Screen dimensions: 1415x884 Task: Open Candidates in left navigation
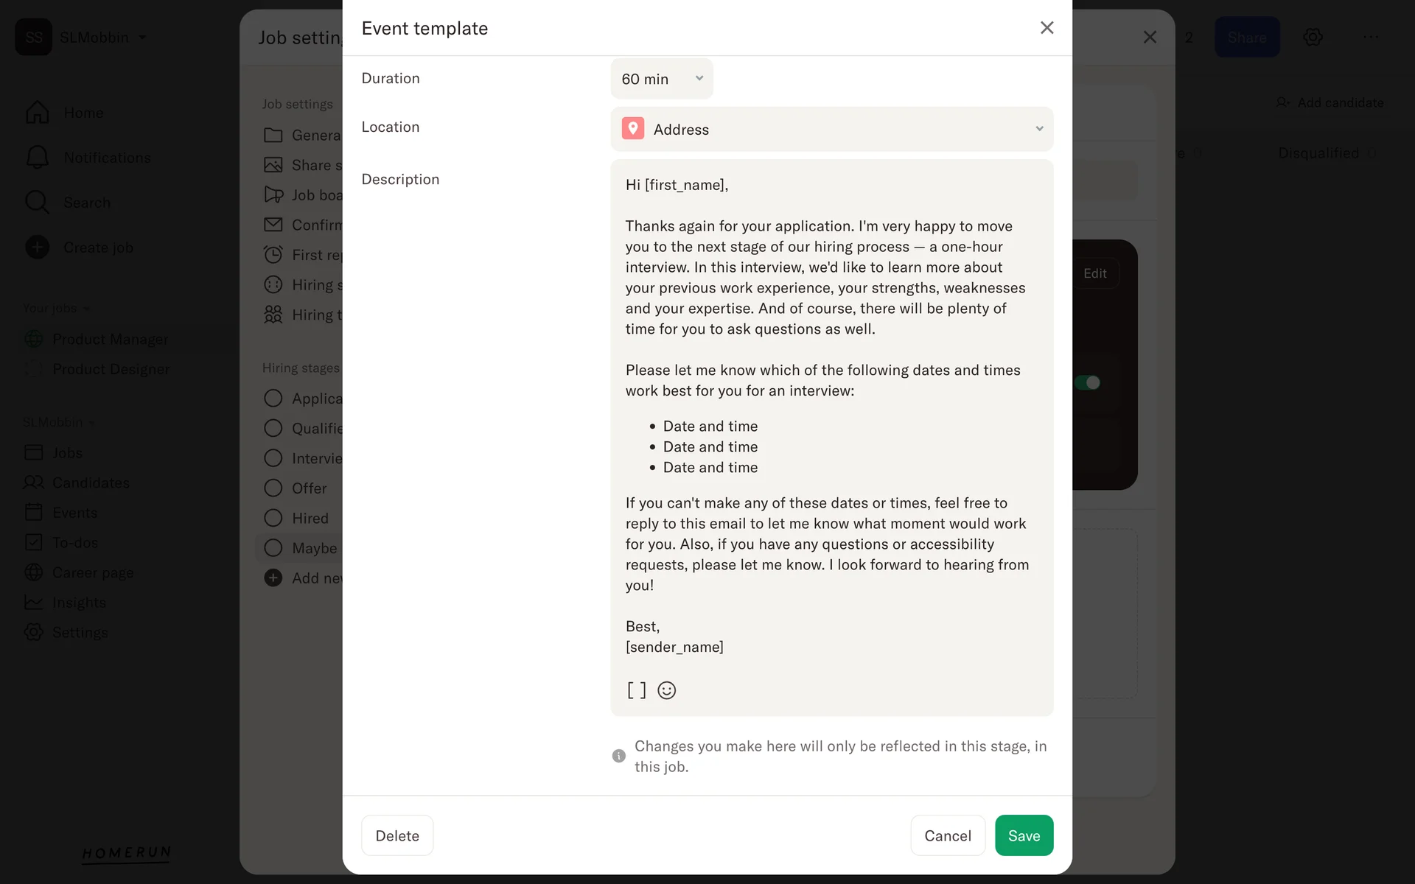click(90, 483)
